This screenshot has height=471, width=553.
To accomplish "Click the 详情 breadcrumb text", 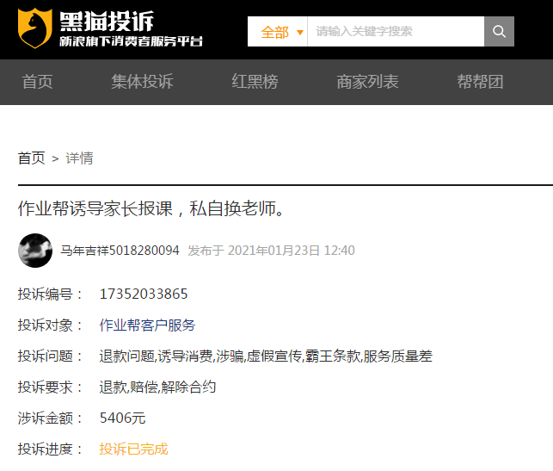I will pos(79,158).
